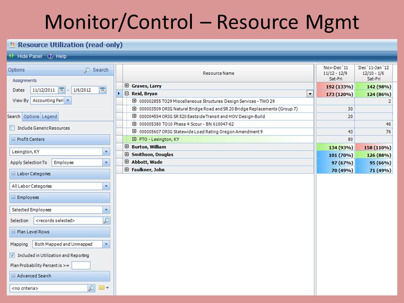Image resolution: width=404 pixels, height=303 pixels.
Task: Expand project 000002855 TO29 Miscellaneous Structures
Action: click(134, 101)
